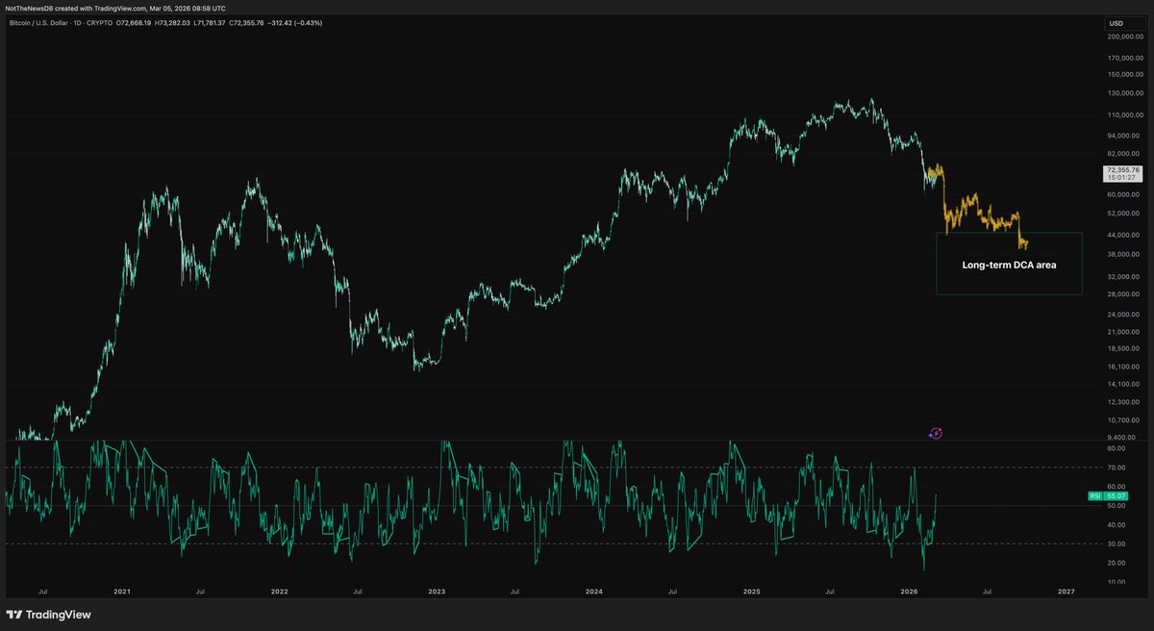Click the 2025 label on the time axis
This screenshot has height=631, width=1154.
click(x=751, y=593)
